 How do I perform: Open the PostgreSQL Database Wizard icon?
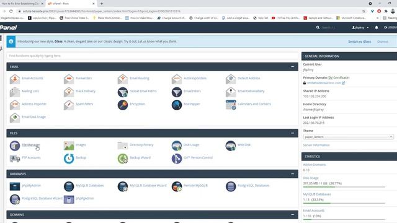pos(15,199)
